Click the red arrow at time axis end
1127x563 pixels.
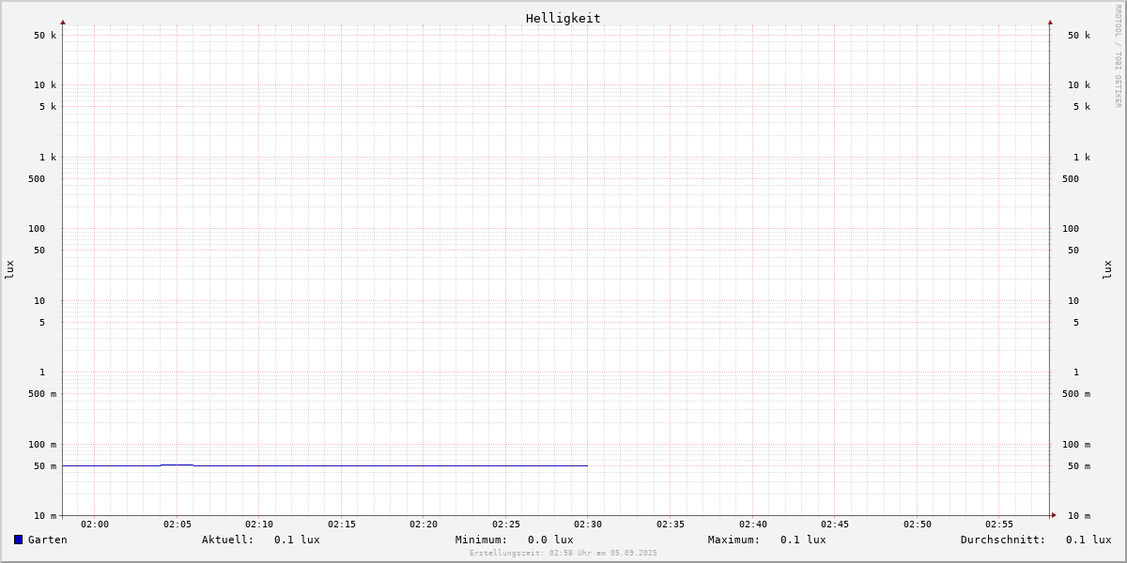pyautogui.click(x=1054, y=515)
